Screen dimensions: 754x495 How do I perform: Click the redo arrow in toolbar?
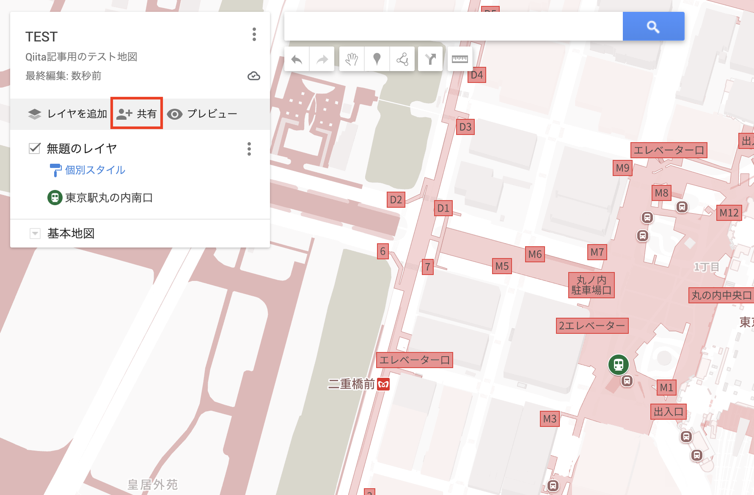click(322, 59)
